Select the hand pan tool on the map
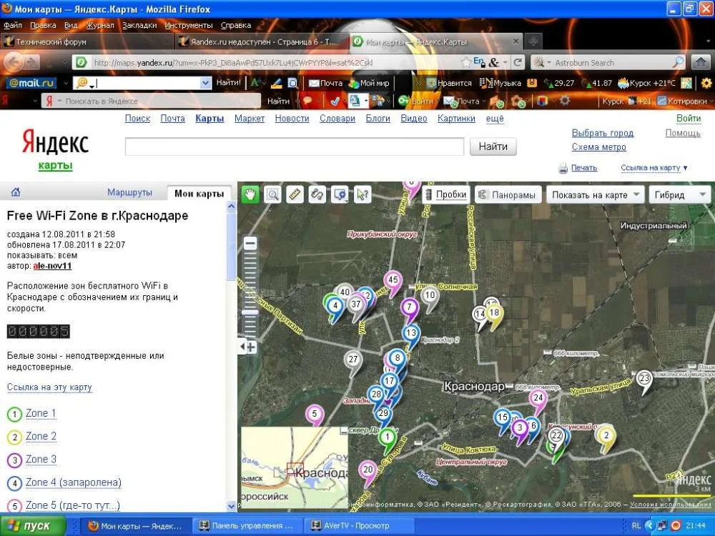The image size is (715, 536). [250, 194]
